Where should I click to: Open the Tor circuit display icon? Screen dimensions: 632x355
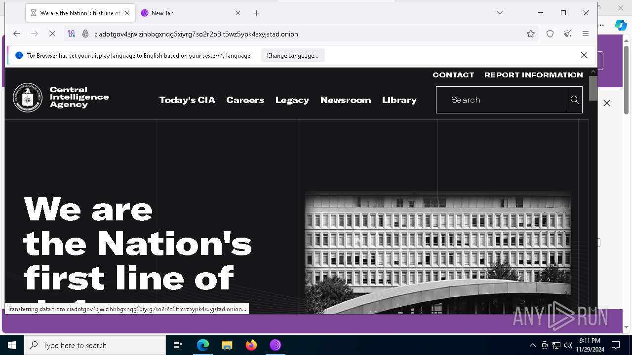[x=72, y=34]
